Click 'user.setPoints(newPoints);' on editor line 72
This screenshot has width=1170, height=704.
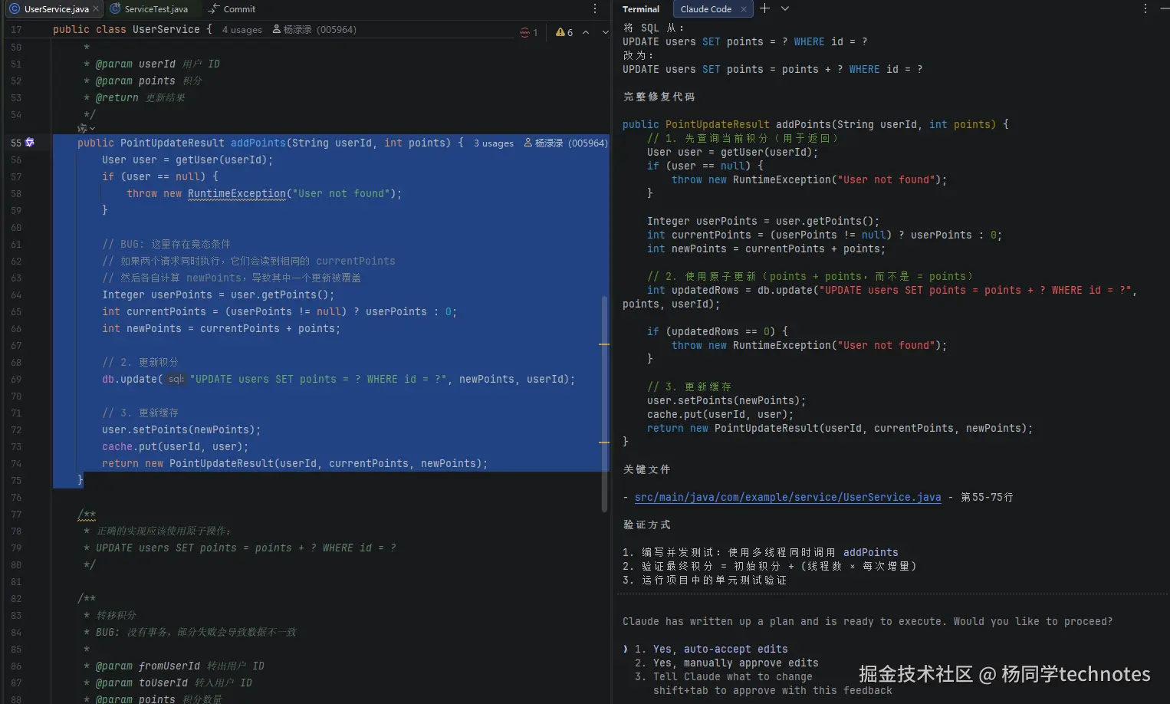point(181,429)
